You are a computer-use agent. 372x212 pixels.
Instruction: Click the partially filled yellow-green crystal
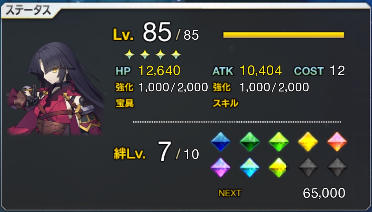[x=279, y=167]
